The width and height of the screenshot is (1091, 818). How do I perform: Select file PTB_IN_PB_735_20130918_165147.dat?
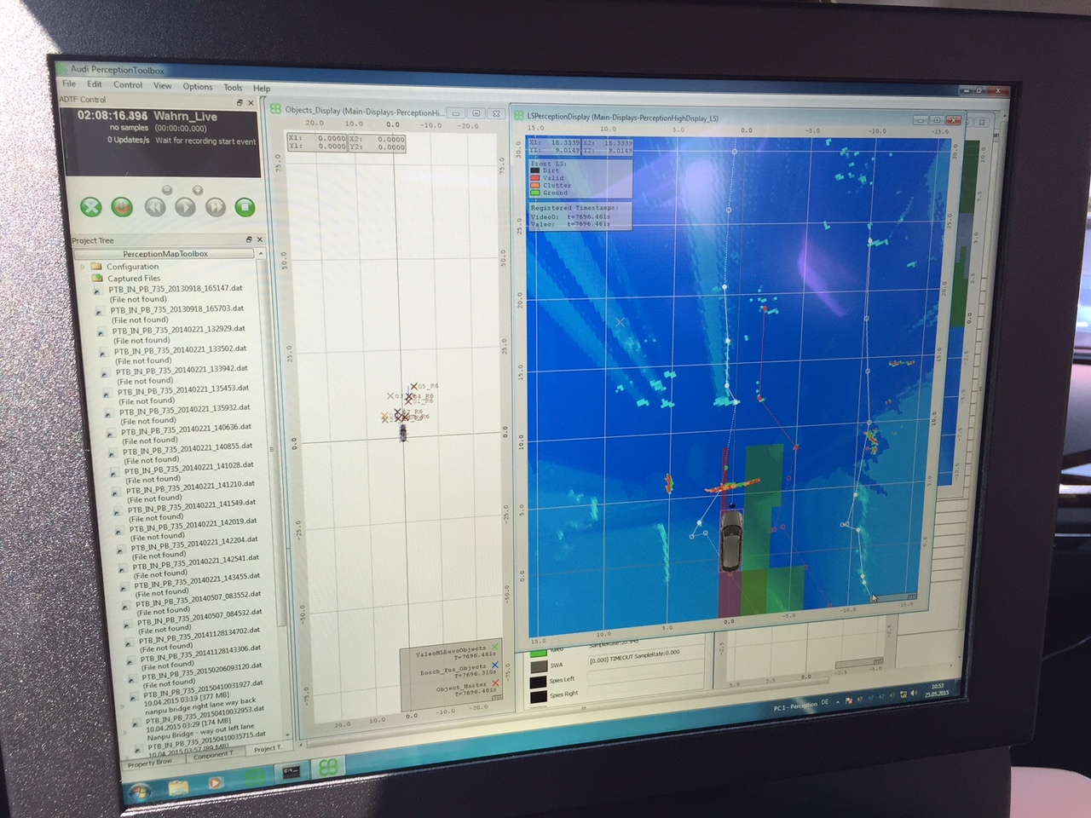(176, 289)
